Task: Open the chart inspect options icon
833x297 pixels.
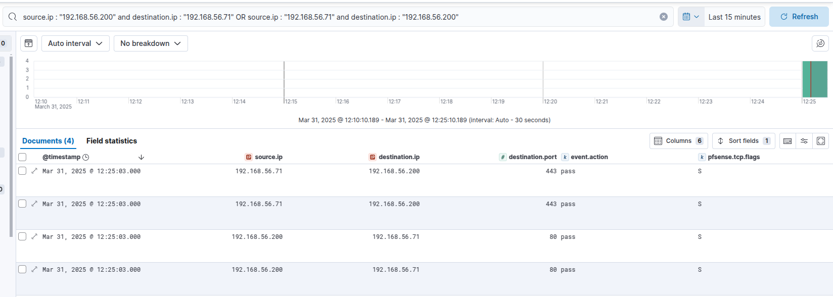Action: pos(820,43)
